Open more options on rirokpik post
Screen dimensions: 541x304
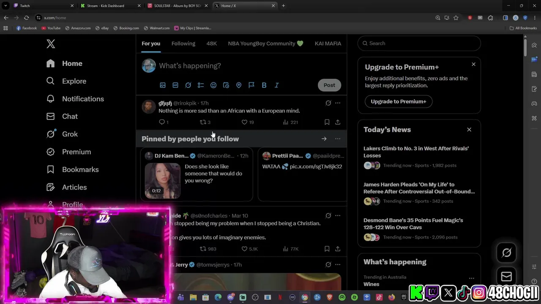338,103
